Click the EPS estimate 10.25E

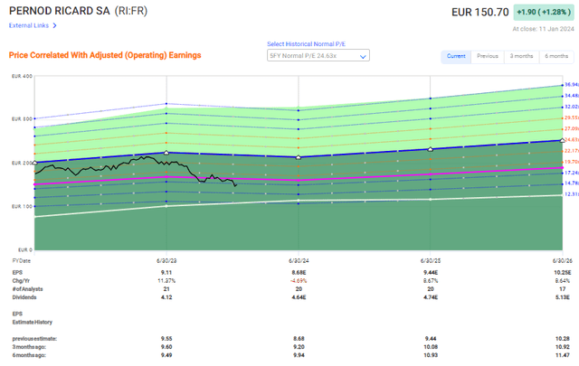[563, 273]
